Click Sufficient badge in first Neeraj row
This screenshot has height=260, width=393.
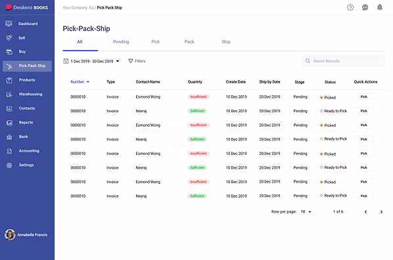(197, 111)
